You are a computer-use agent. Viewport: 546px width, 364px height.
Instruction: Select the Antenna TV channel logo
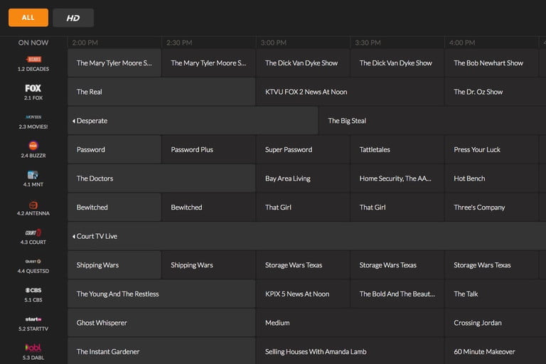[x=33, y=204]
